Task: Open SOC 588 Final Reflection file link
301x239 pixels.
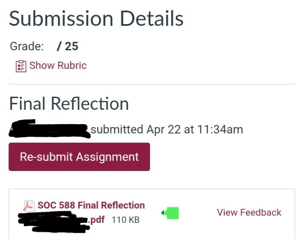Action: click(91, 205)
